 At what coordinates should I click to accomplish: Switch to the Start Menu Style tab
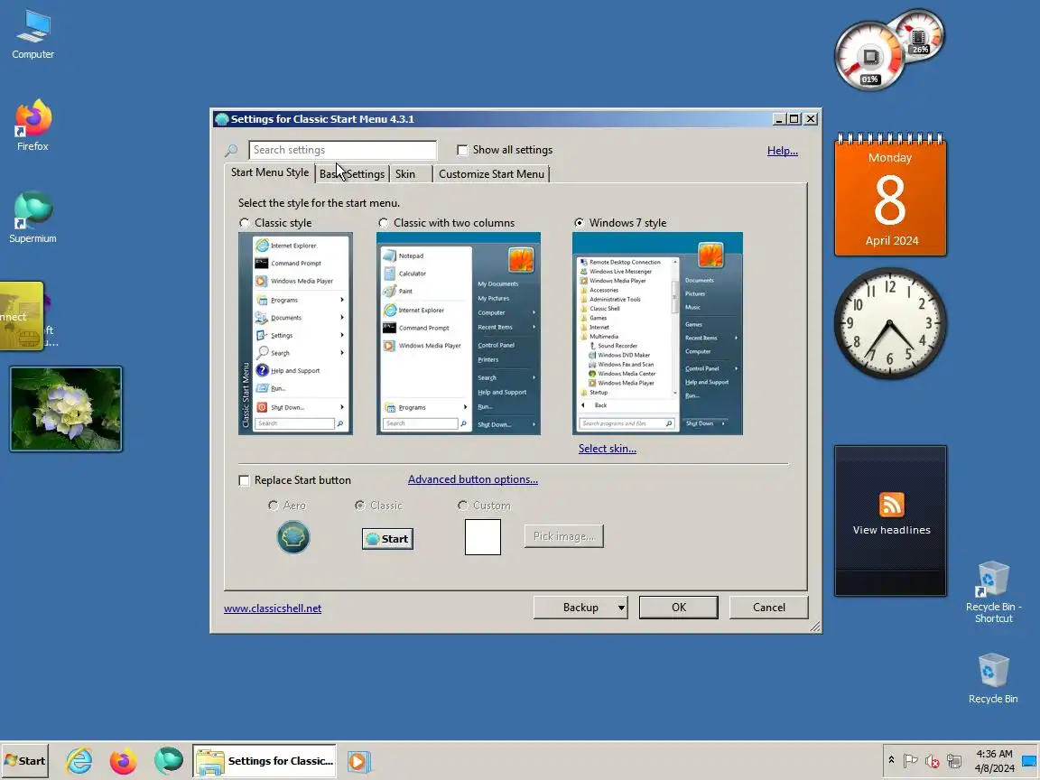pyautogui.click(x=269, y=172)
